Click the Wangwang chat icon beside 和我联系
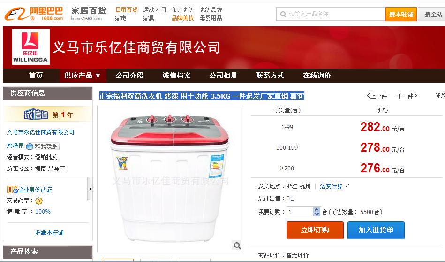This screenshot has width=445, height=262. [30, 146]
